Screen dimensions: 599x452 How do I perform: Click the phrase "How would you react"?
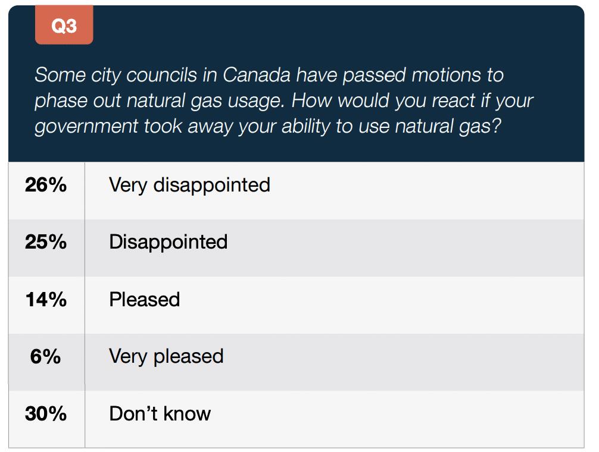(383, 101)
